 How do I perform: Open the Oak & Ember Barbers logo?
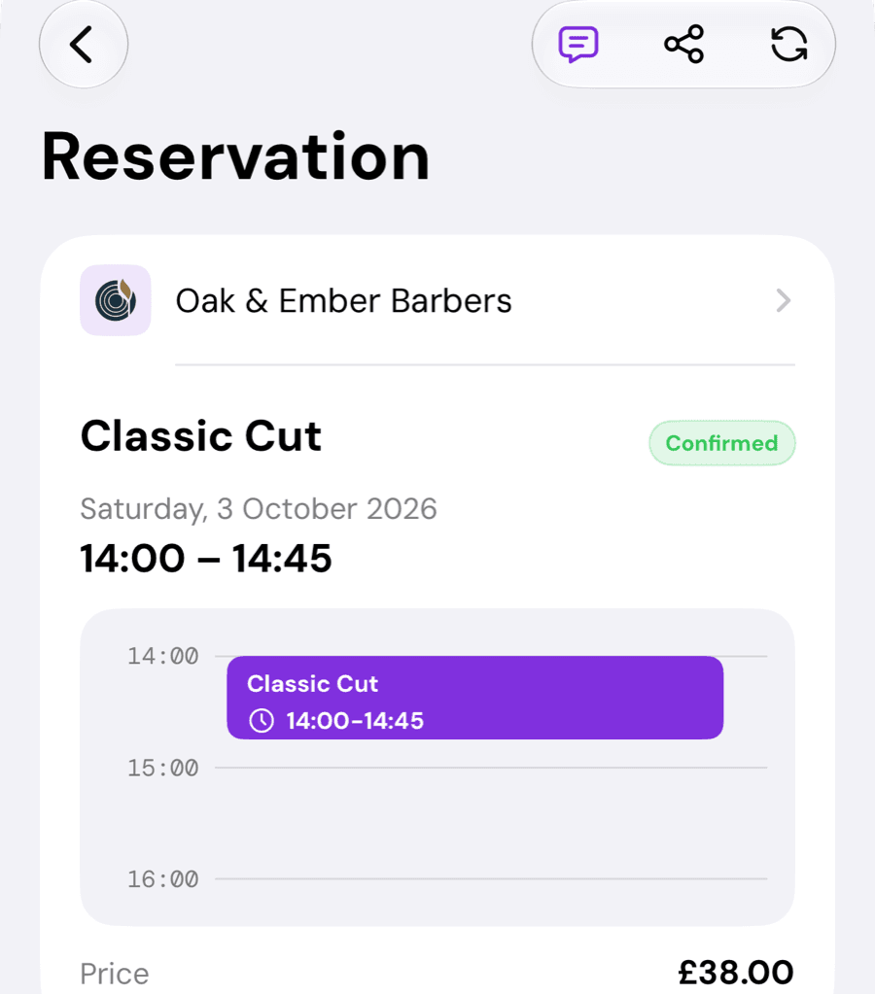click(116, 300)
